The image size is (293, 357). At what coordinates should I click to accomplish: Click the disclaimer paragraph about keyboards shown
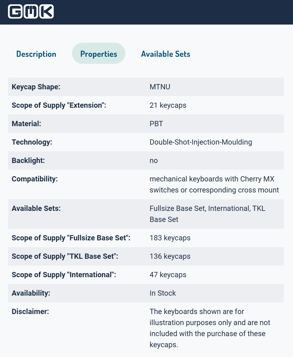pyautogui.click(x=210, y=328)
